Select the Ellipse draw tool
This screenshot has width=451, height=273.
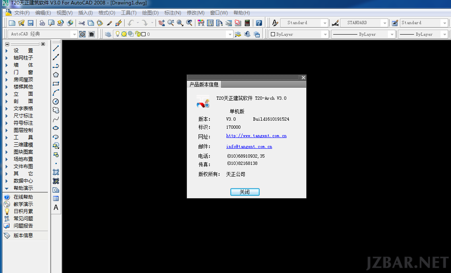tap(56, 128)
